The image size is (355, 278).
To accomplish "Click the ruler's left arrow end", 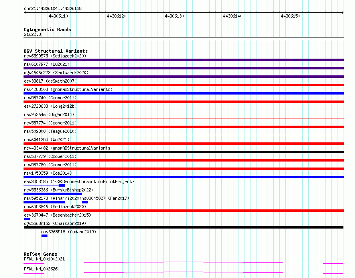I will coord(25,13).
